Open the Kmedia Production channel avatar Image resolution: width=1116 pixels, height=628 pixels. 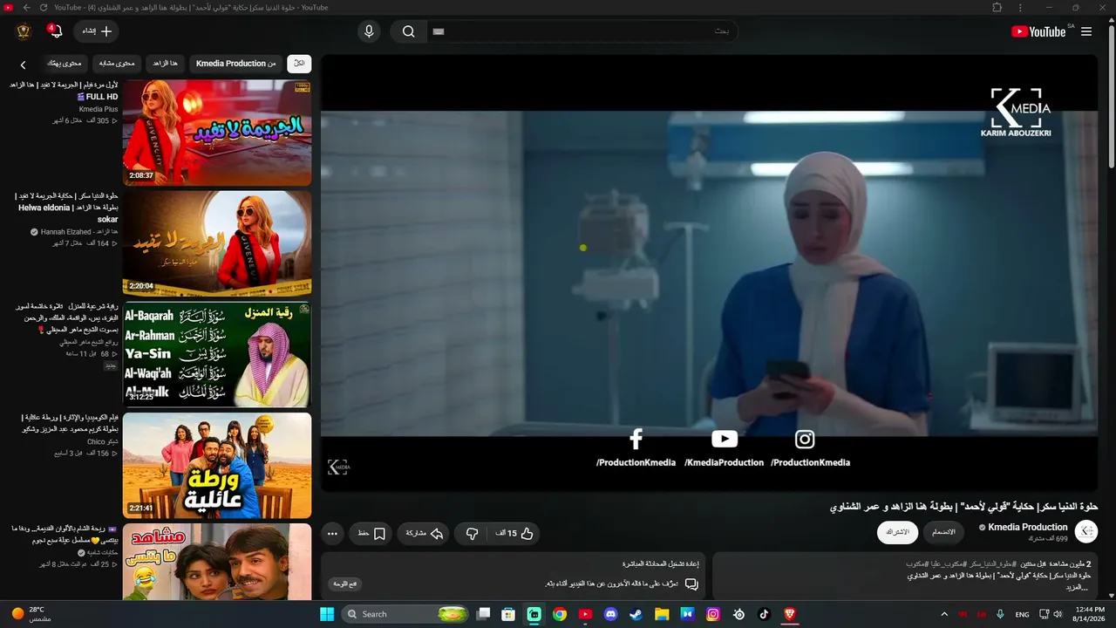tap(1086, 531)
